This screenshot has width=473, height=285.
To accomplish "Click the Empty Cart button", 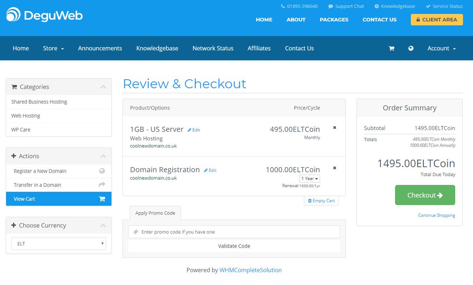I will [321, 201].
